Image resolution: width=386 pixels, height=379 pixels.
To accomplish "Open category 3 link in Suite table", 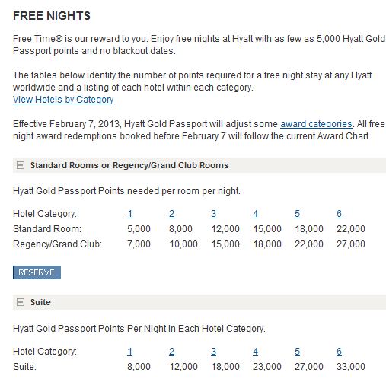I will 213,352.
